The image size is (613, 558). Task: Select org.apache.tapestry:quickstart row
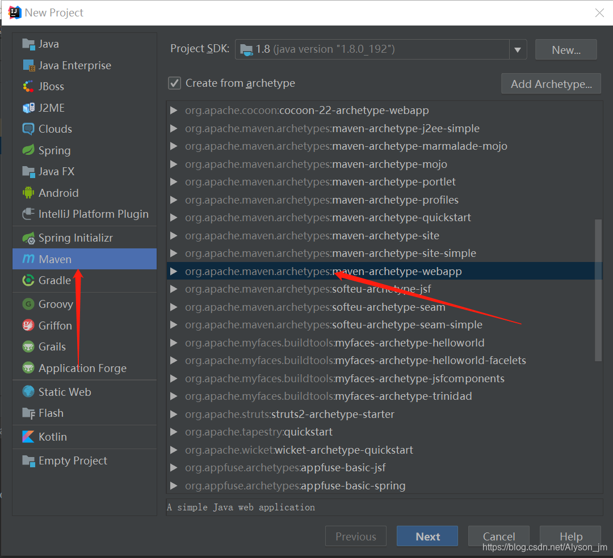(x=385, y=432)
